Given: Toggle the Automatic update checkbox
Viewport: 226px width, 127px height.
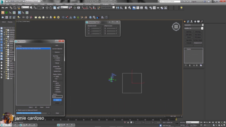Looking at the screenshot, I should click(x=54, y=69).
